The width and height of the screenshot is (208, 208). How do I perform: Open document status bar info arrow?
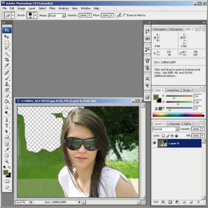pyautogui.click(x=79, y=202)
